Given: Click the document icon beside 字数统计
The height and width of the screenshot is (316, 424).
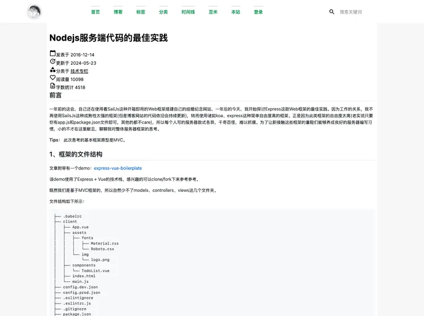Looking at the screenshot, I should [52, 86].
